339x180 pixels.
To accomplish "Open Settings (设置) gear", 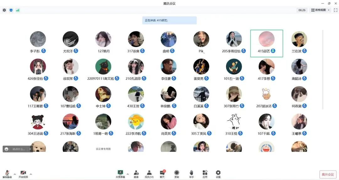I will [218, 174].
